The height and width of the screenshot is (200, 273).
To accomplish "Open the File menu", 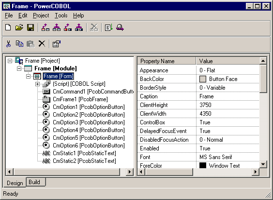I will coord(9,15).
